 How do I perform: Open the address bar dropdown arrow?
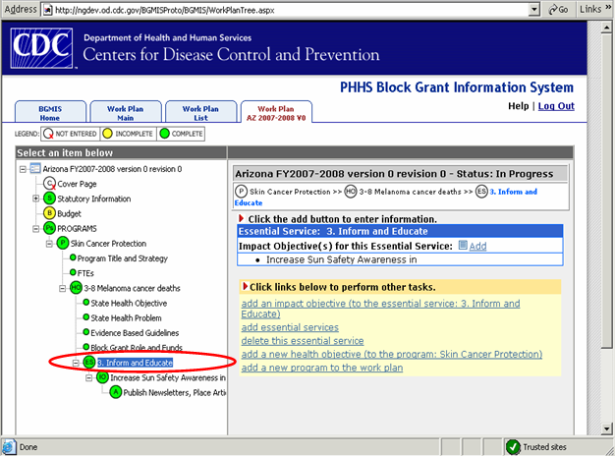pyautogui.click(x=533, y=10)
